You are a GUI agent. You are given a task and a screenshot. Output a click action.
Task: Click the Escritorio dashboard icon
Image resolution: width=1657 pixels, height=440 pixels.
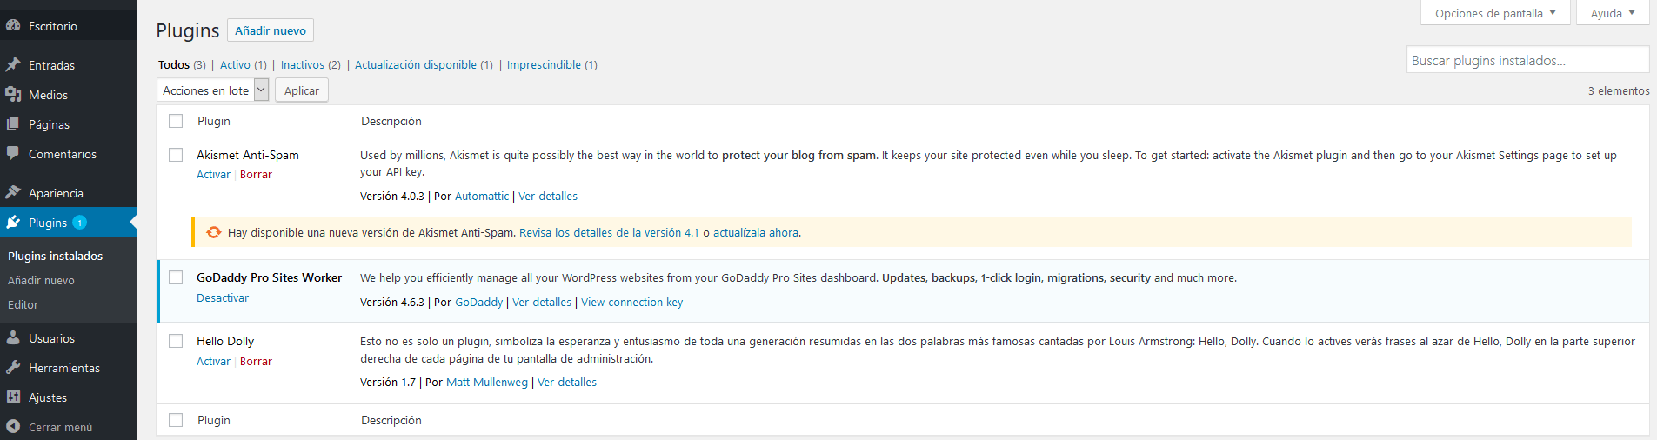(13, 26)
